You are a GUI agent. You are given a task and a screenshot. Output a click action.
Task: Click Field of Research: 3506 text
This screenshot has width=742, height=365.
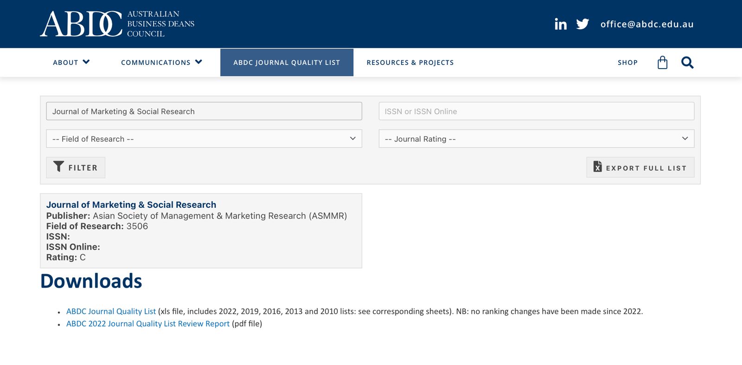(97, 226)
